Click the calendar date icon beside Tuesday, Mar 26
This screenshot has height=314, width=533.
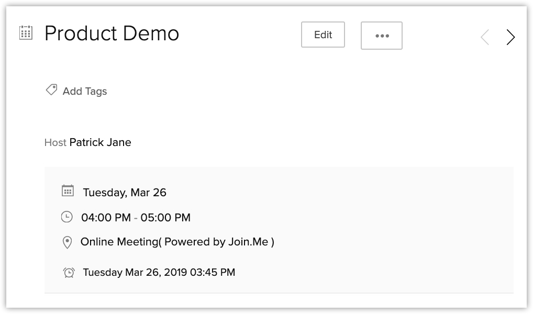(x=68, y=190)
